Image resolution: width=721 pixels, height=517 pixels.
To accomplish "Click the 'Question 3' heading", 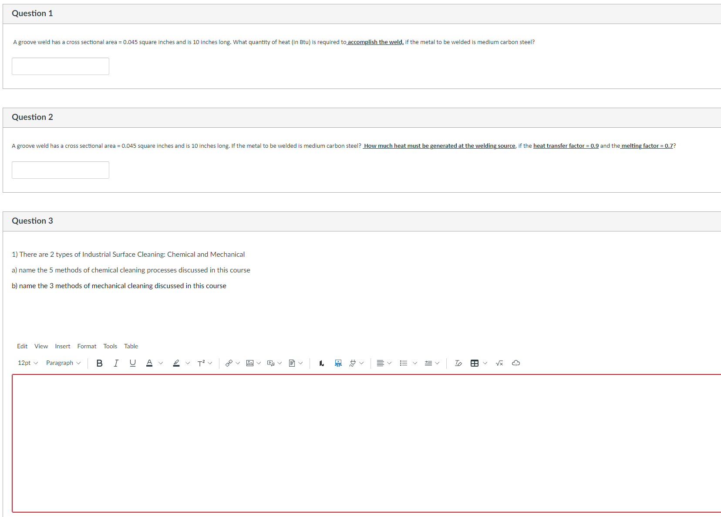I will click(32, 221).
